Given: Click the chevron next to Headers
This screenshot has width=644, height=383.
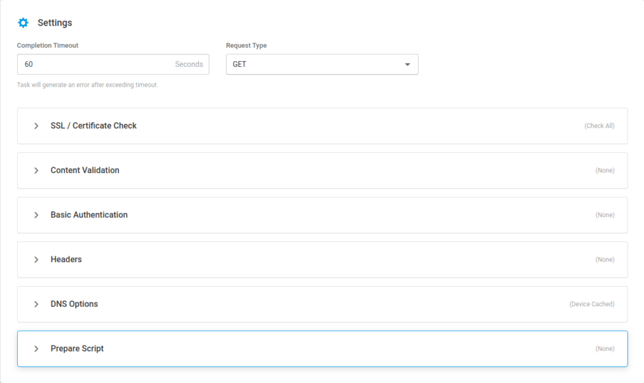Looking at the screenshot, I should (36, 259).
